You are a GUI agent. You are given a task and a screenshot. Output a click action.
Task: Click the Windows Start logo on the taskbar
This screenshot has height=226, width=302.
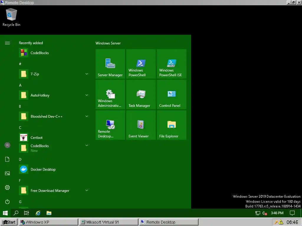coord(5,213)
